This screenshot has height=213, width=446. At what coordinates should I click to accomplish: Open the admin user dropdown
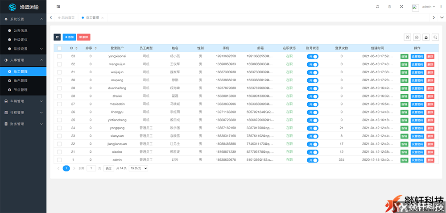click(429, 7)
